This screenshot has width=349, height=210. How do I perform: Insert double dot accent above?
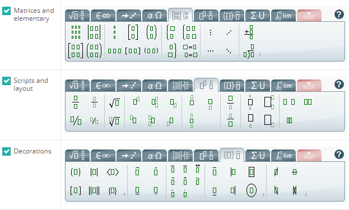[173, 193]
